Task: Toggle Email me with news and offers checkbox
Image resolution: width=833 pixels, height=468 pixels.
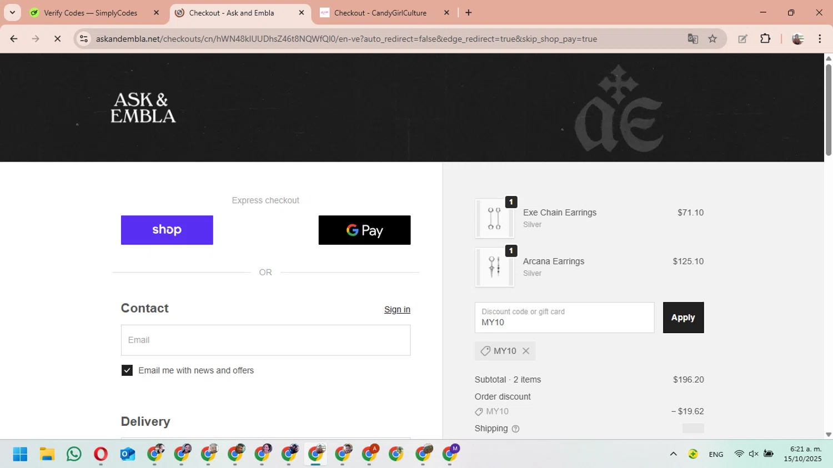Action: click(127, 370)
